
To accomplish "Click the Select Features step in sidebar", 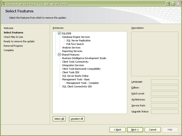I will click(x=13, y=33).
